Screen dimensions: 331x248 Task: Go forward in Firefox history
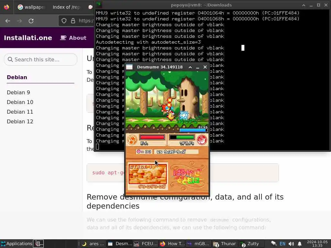[19, 21]
